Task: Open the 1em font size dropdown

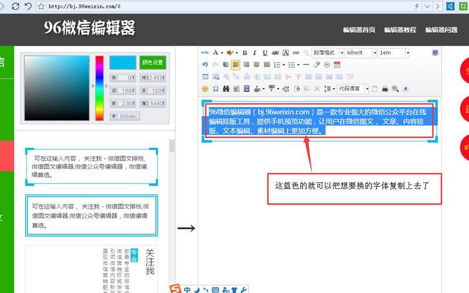Action: (x=393, y=53)
